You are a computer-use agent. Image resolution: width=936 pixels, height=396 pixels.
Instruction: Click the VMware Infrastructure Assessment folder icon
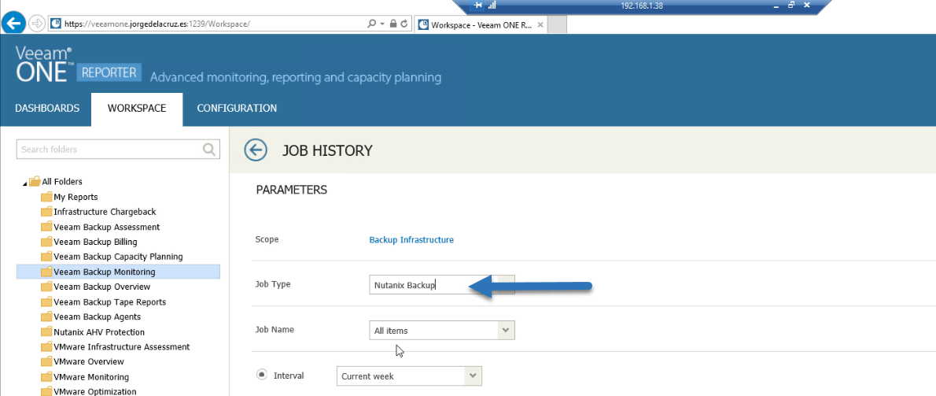tap(46, 347)
